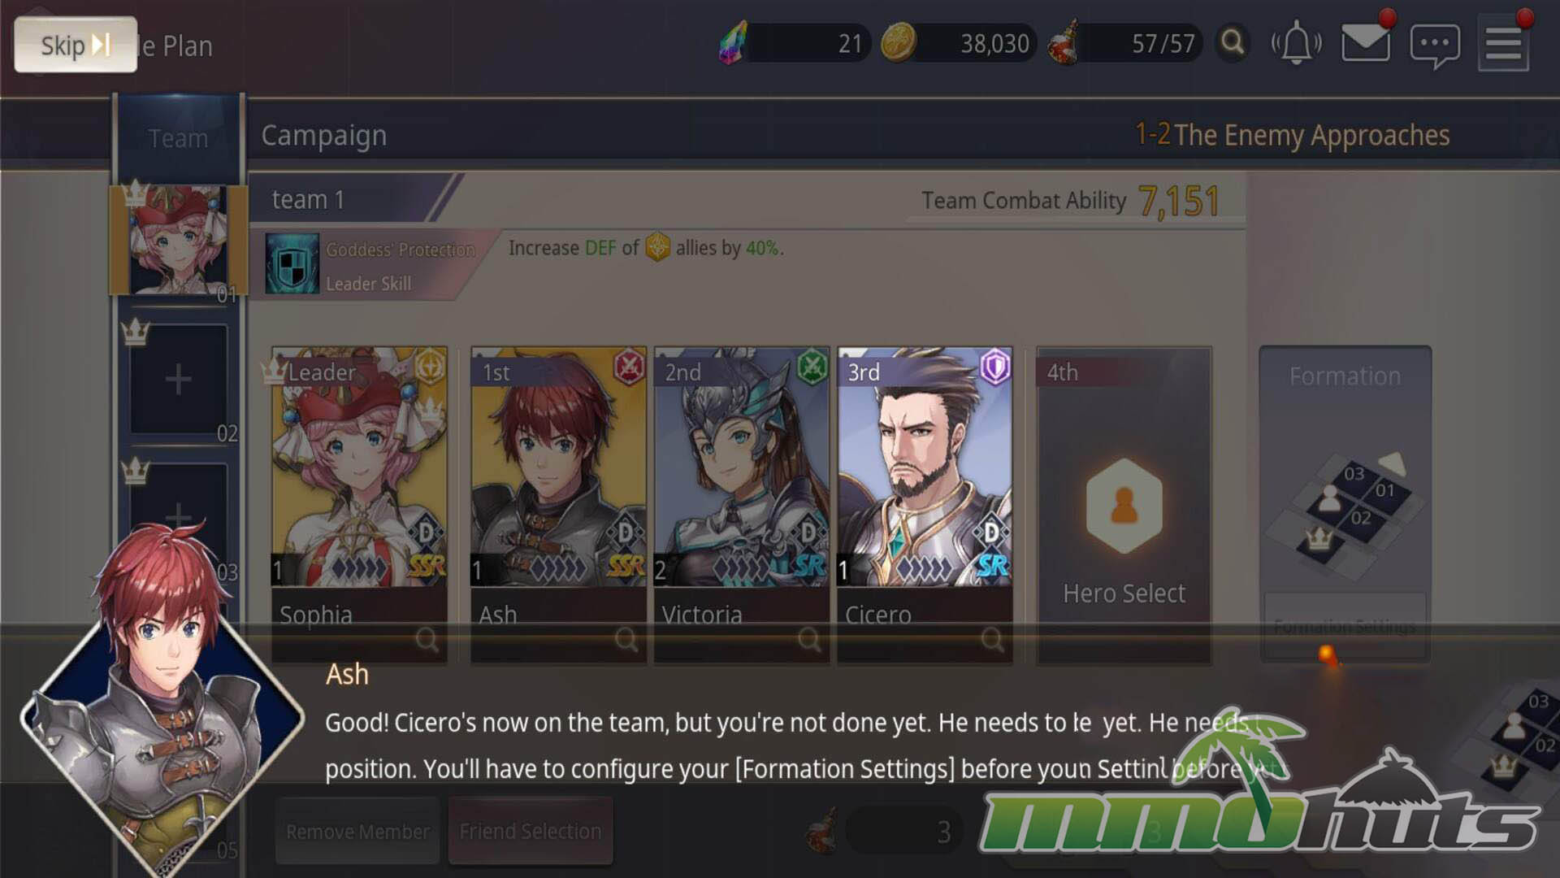Select the Team tab

click(x=178, y=138)
